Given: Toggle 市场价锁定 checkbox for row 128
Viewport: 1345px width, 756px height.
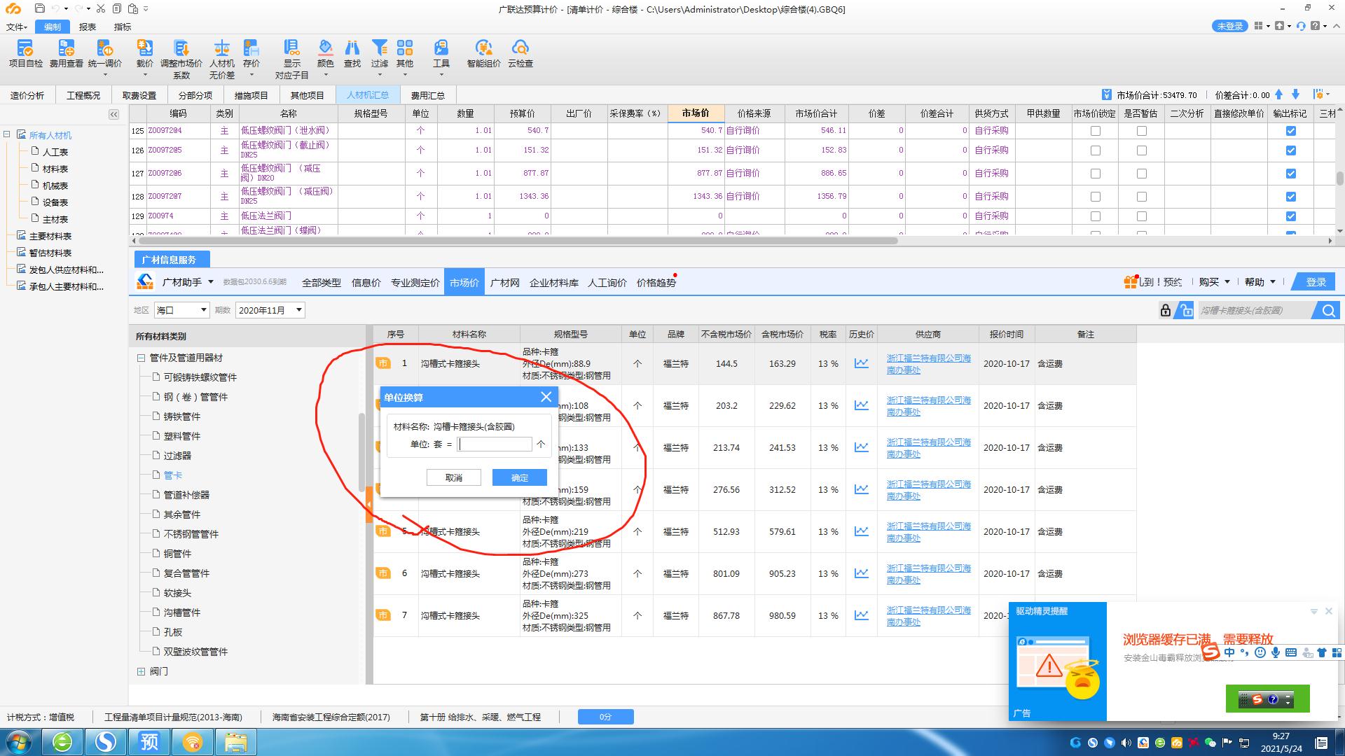Looking at the screenshot, I should (x=1096, y=197).
